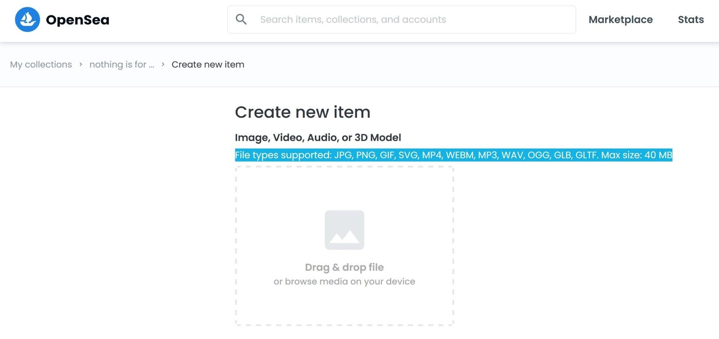This screenshot has width=719, height=339.
Task: Click the words "File types supported"
Action: pyautogui.click(x=283, y=155)
